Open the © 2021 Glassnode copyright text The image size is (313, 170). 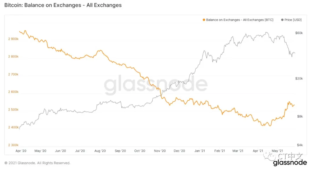point(37,163)
